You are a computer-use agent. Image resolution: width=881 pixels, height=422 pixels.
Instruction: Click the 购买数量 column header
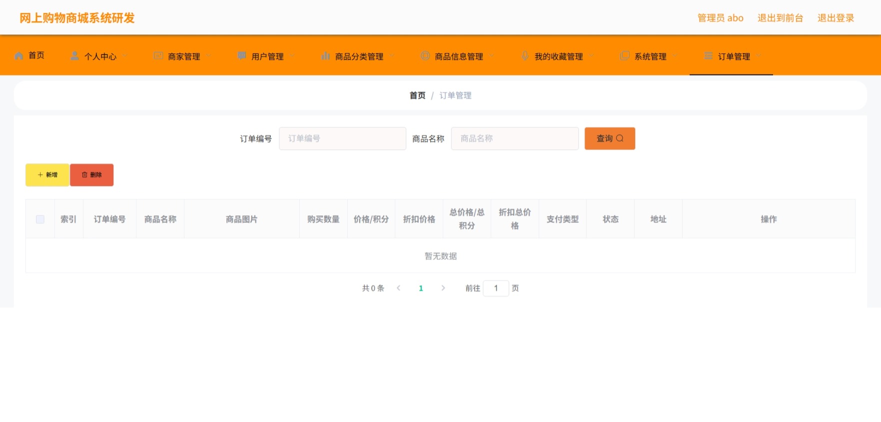click(x=323, y=219)
